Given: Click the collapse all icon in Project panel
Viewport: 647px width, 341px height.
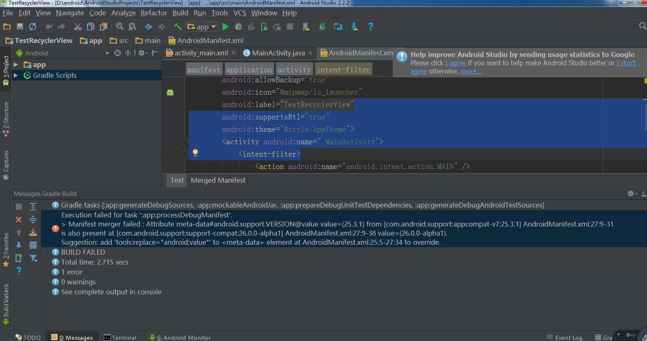Looking at the screenshot, I should (x=128, y=53).
